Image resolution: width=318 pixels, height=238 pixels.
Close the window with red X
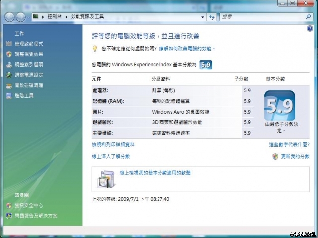[x=306, y=3]
